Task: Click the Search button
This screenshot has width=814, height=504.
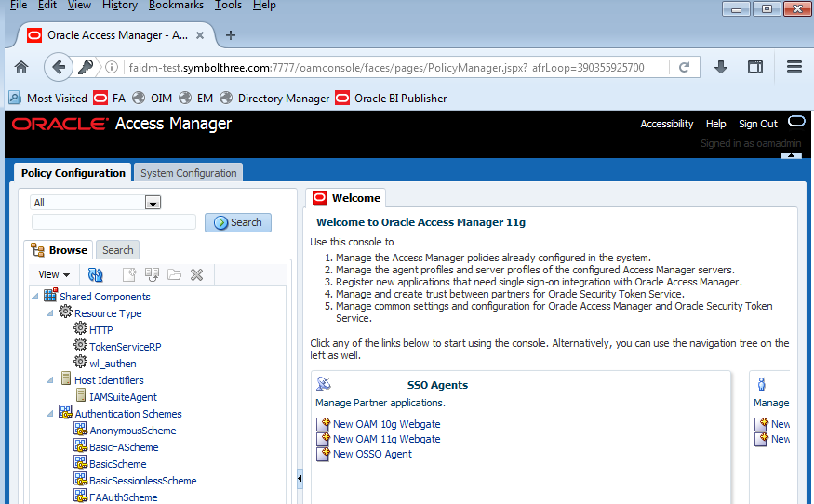Action: 238,222
